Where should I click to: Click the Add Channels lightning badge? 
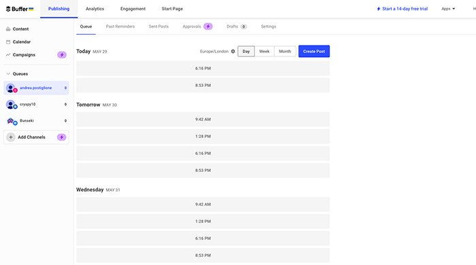61,137
